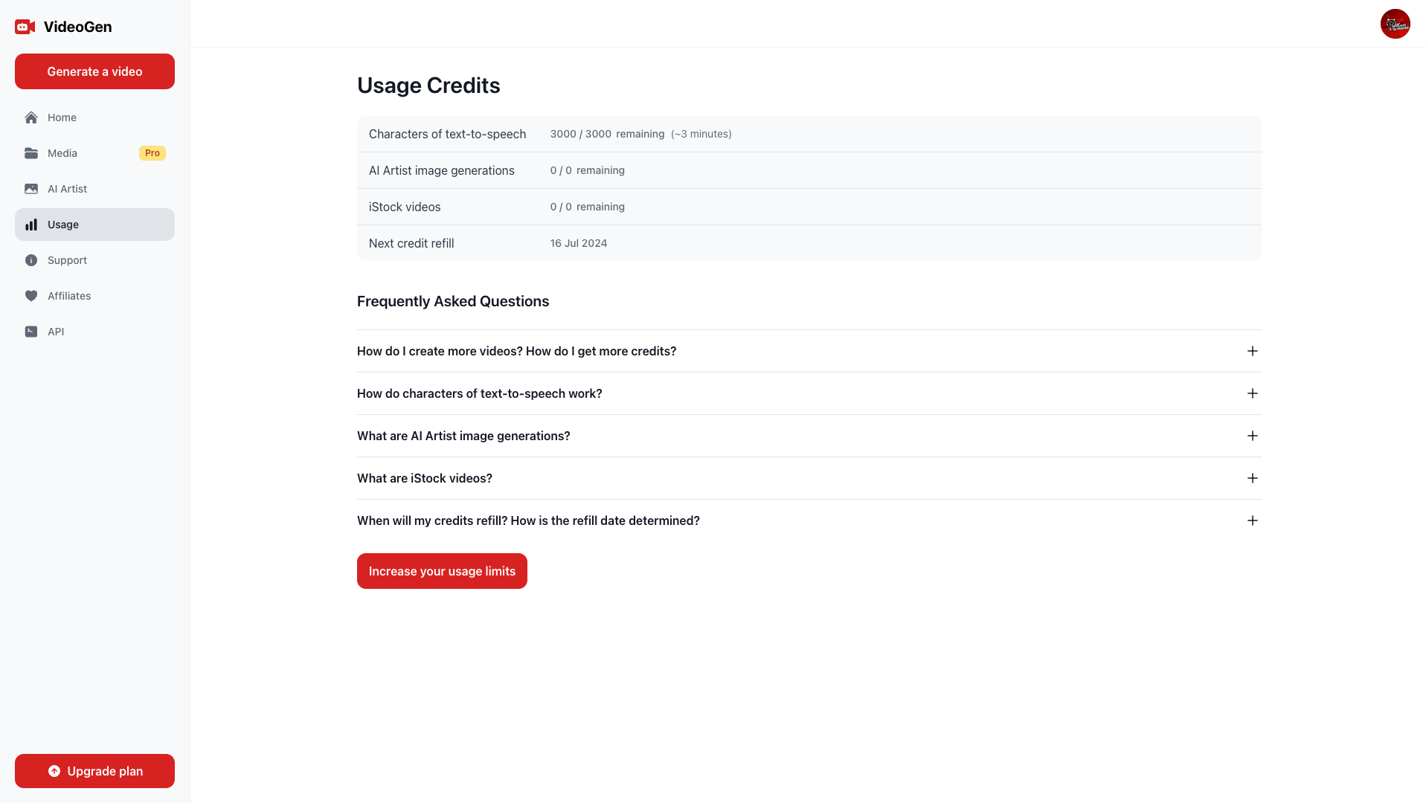Click the Media folder icon
Image resolution: width=1426 pixels, height=803 pixels.
31,153
